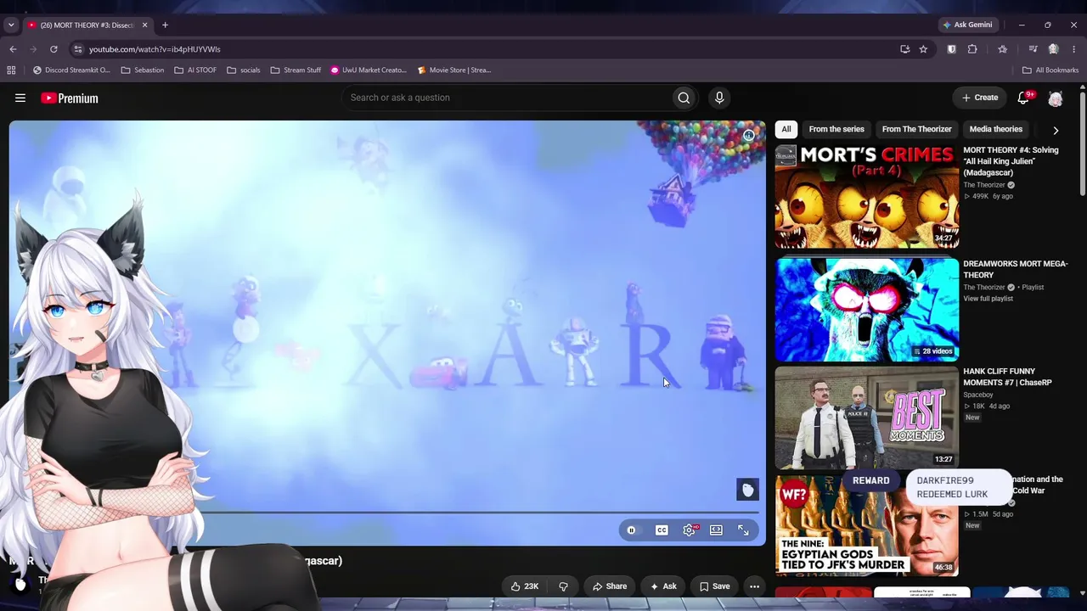Click View full playlist link

tap(988, 299)
